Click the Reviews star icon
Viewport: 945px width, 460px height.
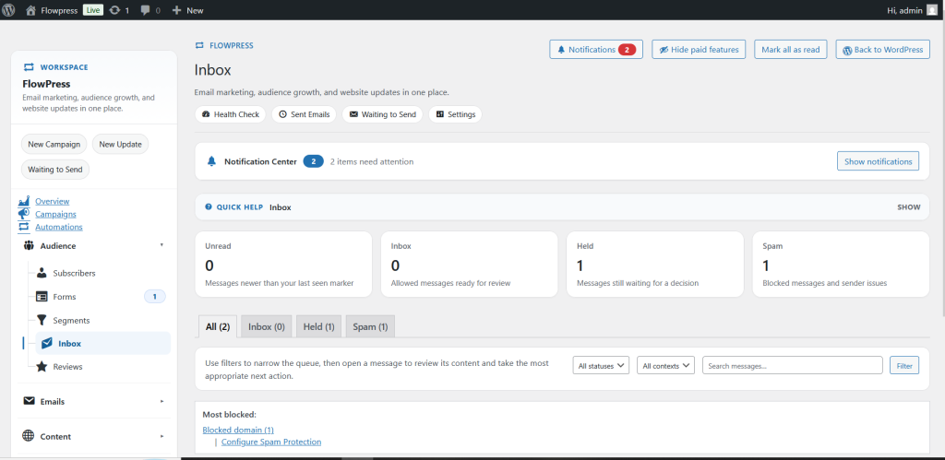(42, 366)
